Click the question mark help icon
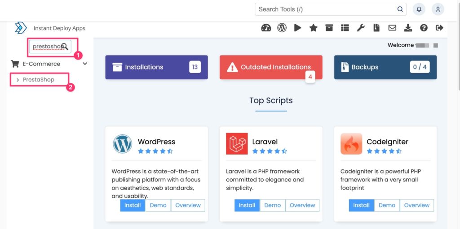460x229 pixels. pos(424,28)
